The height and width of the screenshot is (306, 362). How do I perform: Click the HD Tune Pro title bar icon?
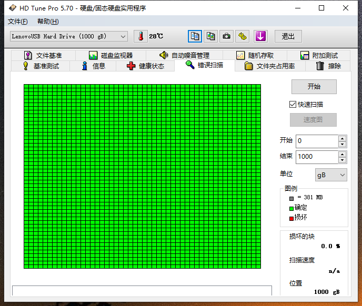13,8
